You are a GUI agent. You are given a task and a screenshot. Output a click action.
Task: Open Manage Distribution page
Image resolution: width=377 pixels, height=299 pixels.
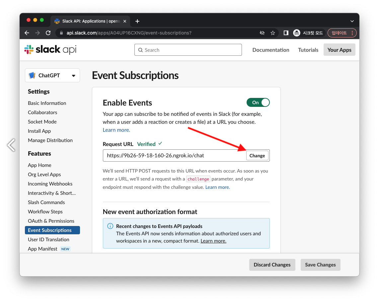pos(50,140)
